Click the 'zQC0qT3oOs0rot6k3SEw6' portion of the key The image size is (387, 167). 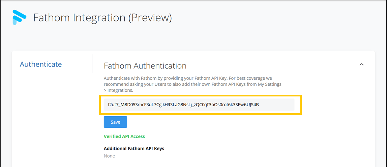click(218, 105)
